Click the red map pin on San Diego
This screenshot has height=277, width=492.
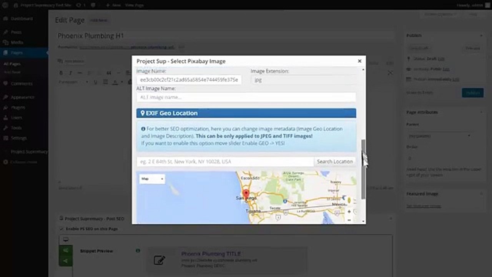coord(246,194)
